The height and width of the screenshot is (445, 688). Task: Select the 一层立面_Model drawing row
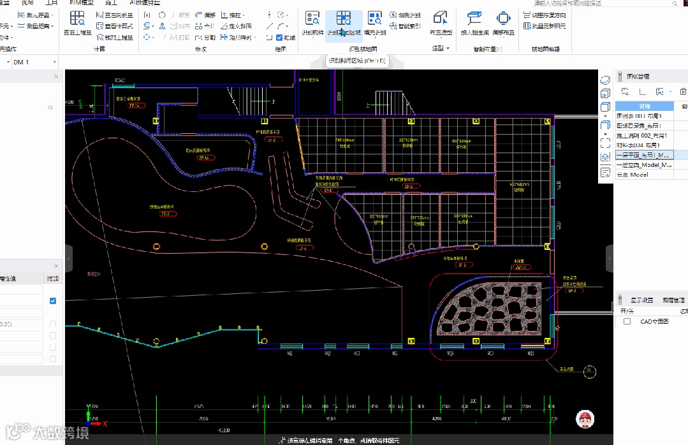point(645,164)
